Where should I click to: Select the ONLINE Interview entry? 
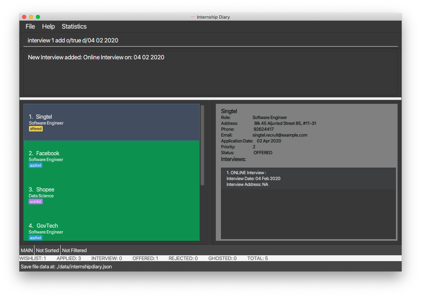tap(308, 178)
